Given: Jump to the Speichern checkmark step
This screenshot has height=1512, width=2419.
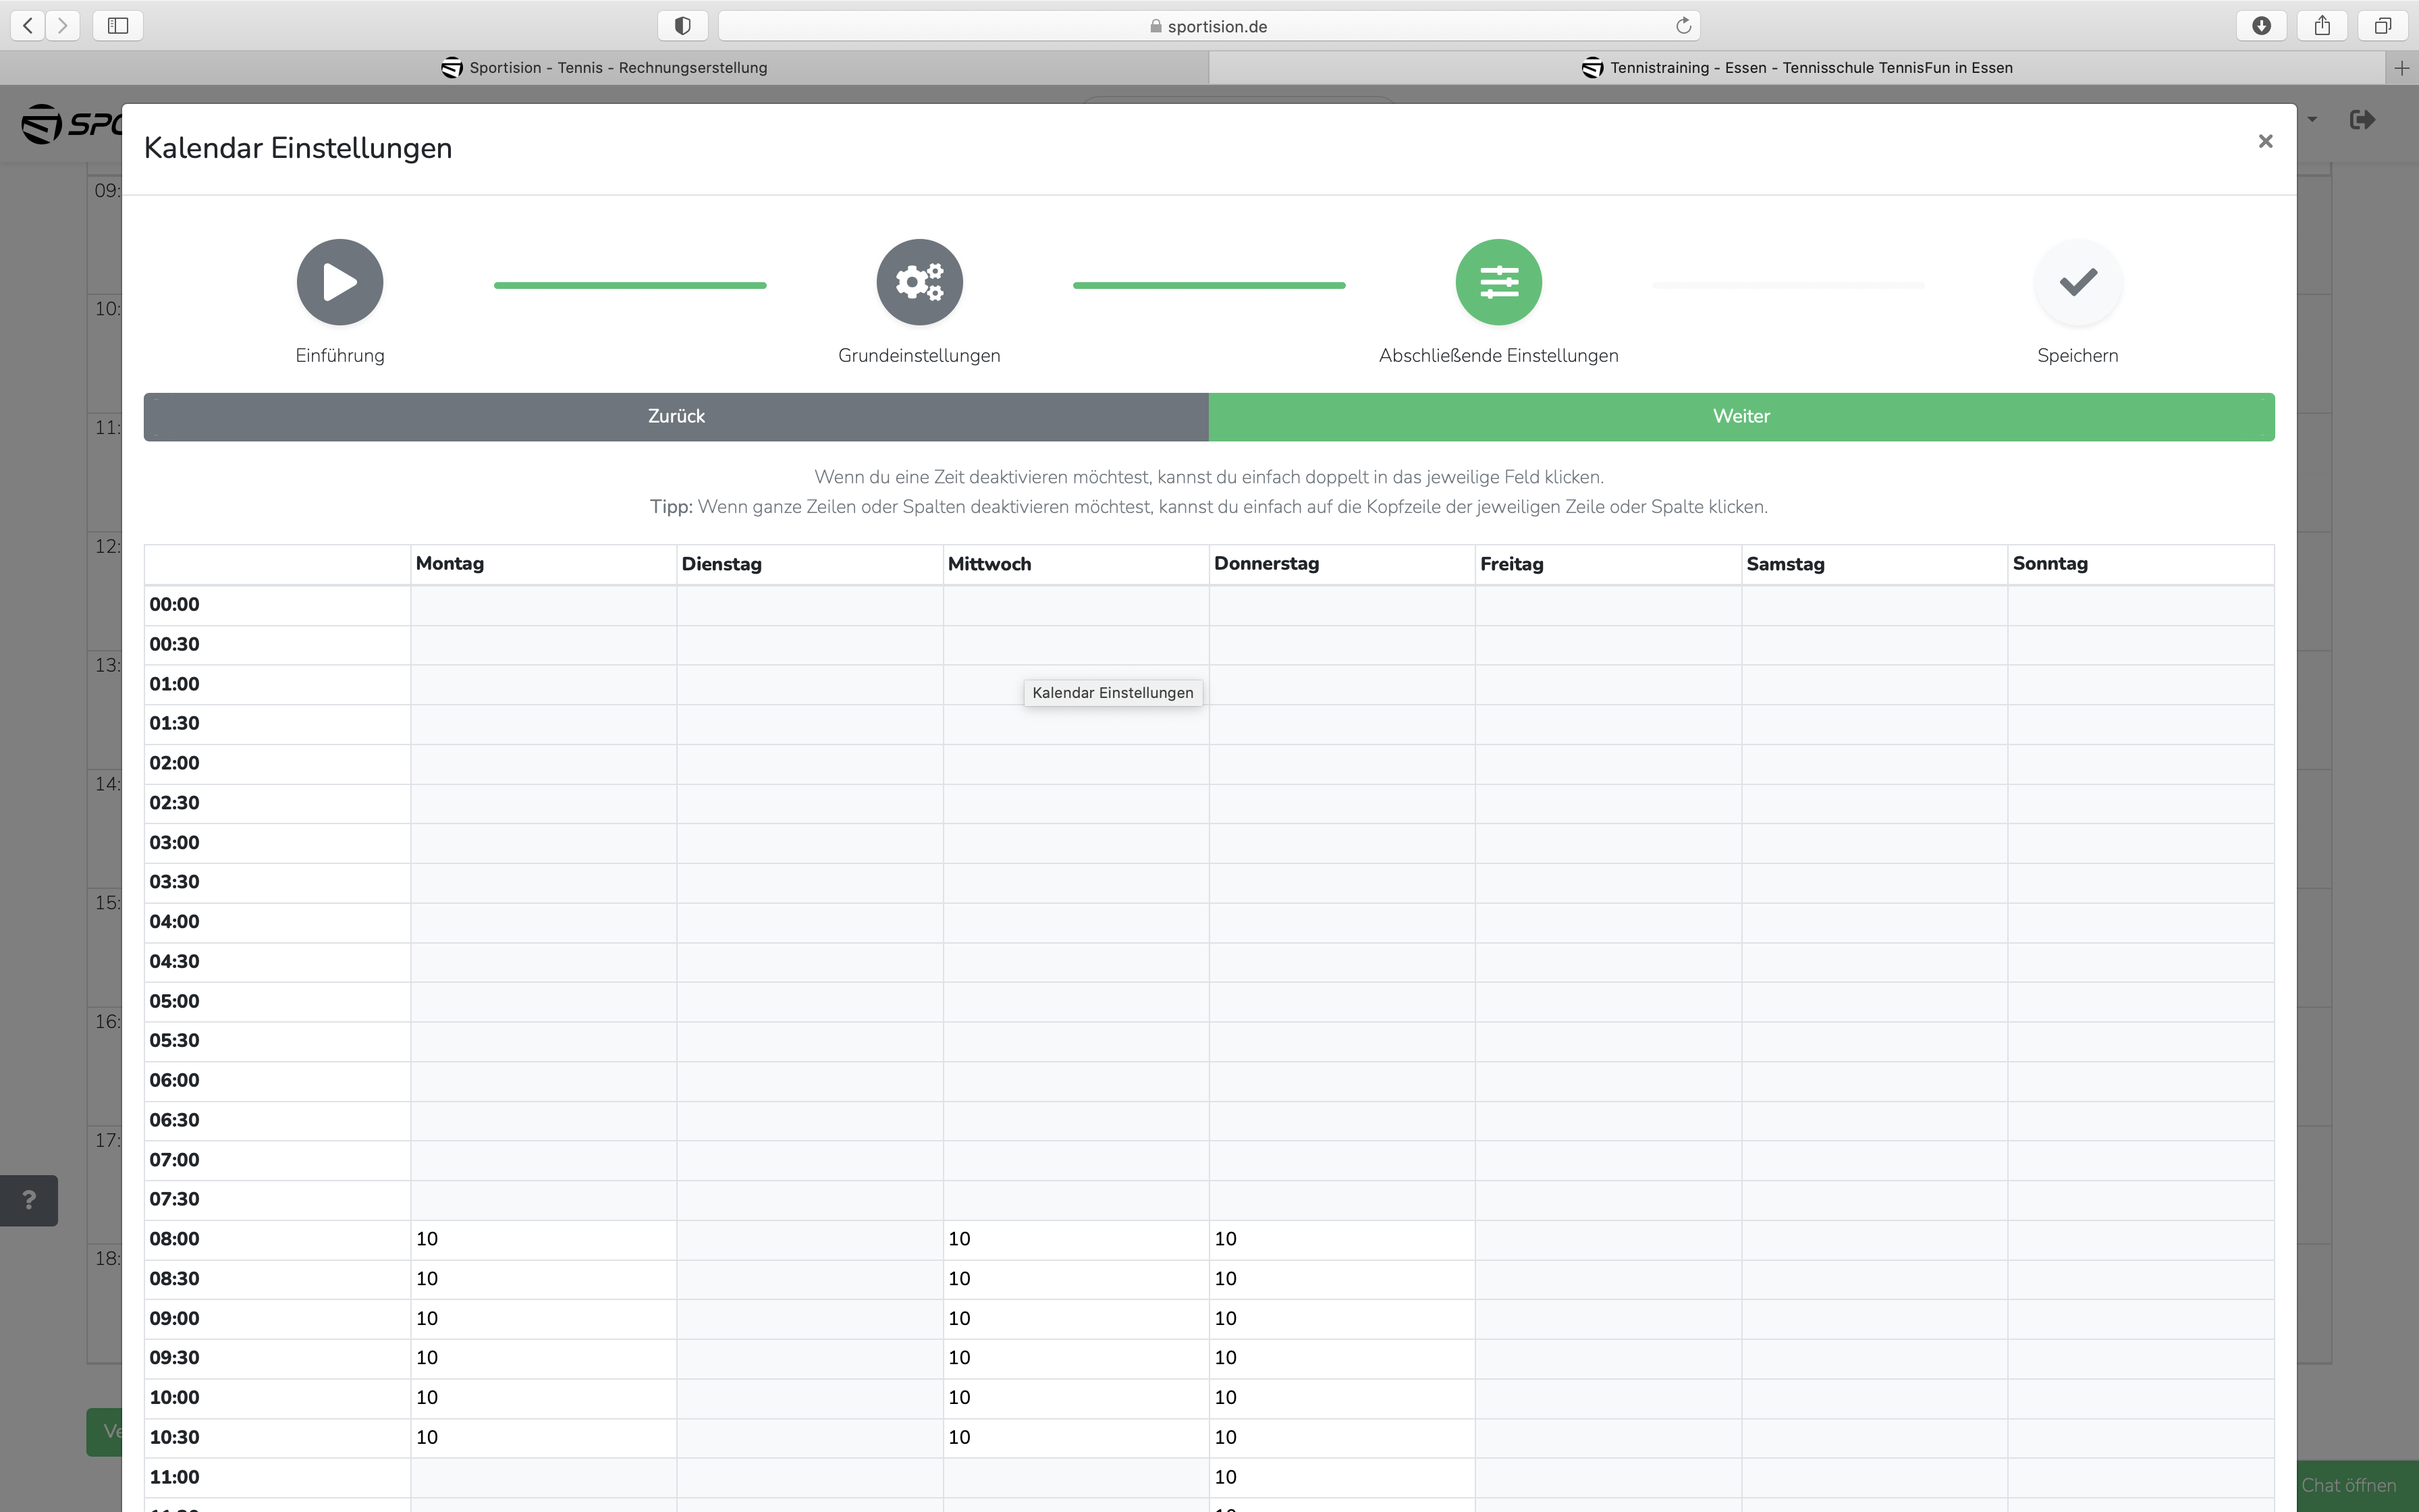Looking at the screenshot, I should pyautogui.click(x=2077, y=282).
